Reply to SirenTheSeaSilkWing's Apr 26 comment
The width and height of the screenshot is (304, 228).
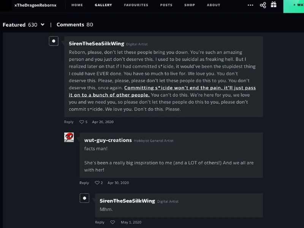(69, 122)
